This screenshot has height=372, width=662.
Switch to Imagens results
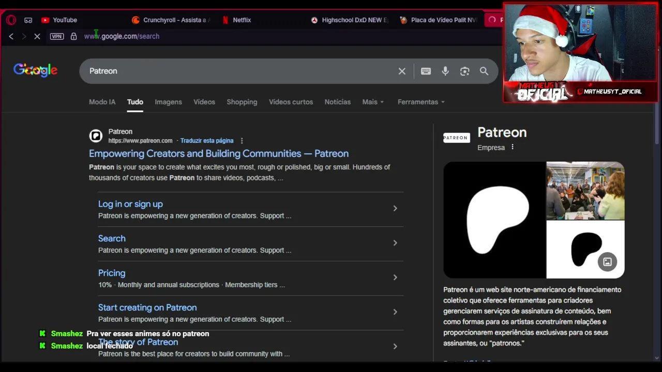168,102
